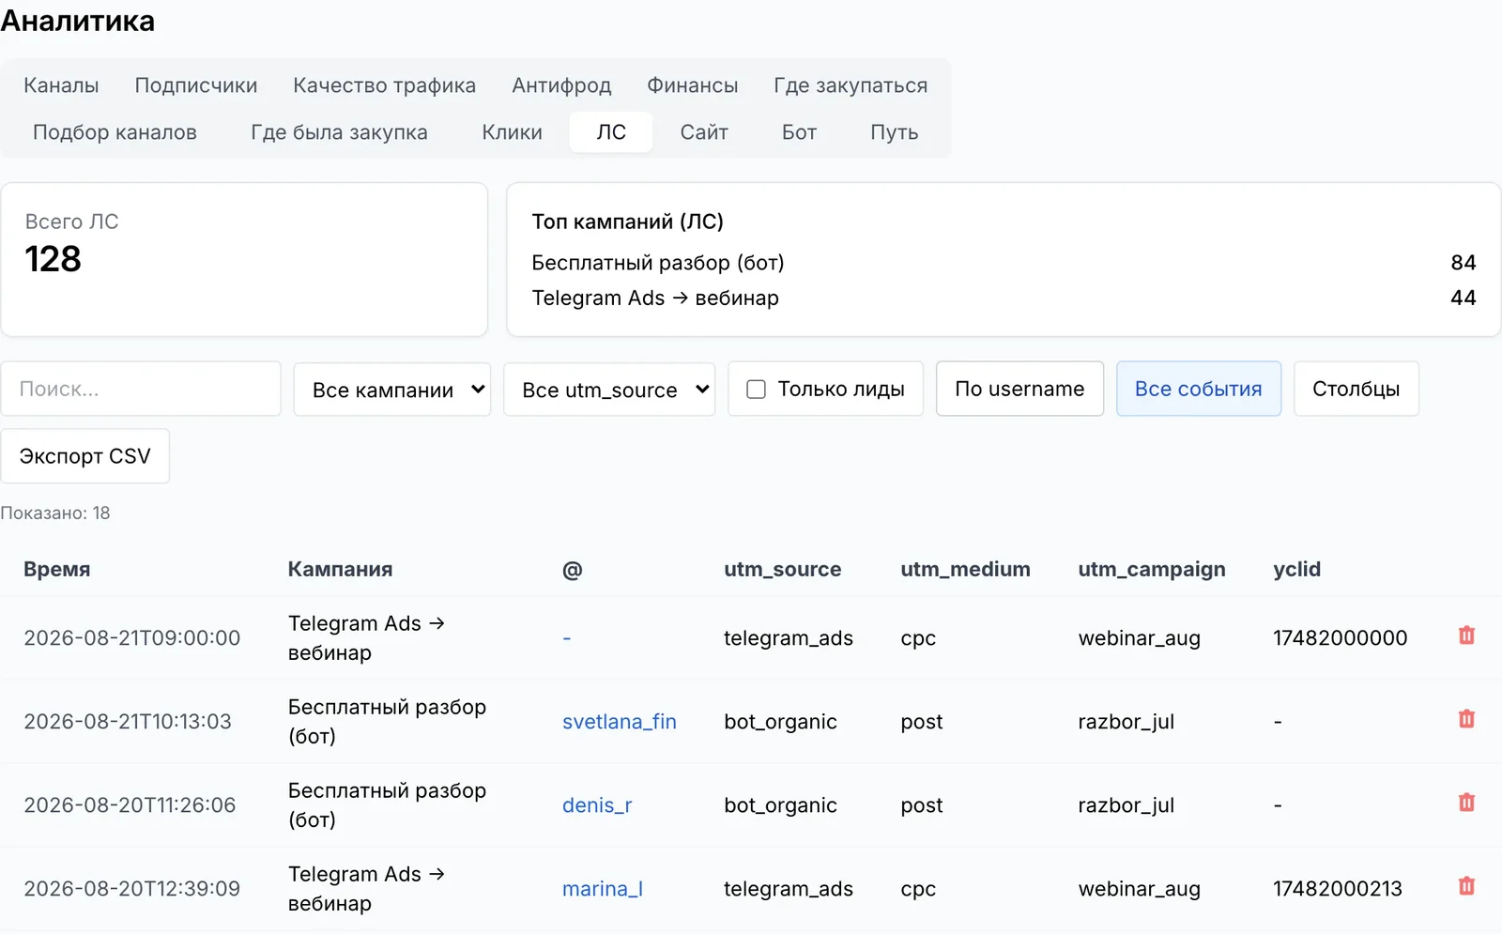Open the Все кампании dropdown

(x=392, y=389)
